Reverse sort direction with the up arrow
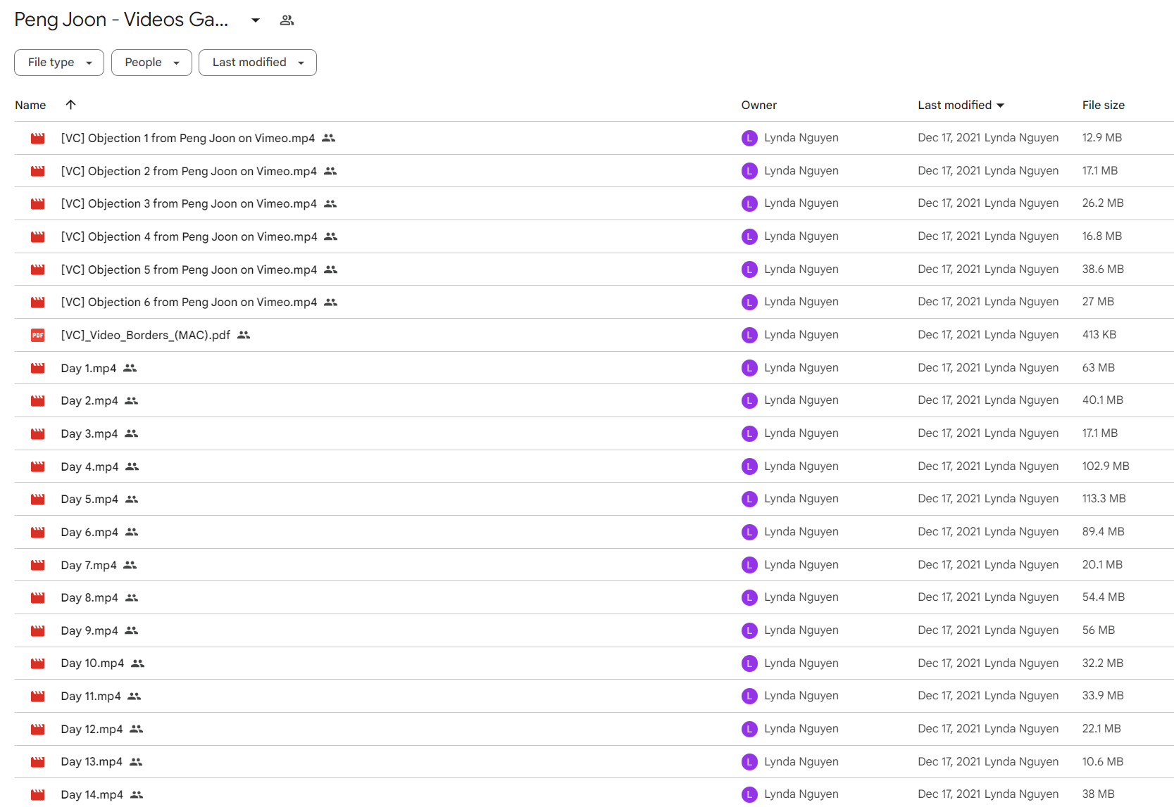The height and width of the screenshot is (807, 1174). pyautogui.click(x=70, y=105)
